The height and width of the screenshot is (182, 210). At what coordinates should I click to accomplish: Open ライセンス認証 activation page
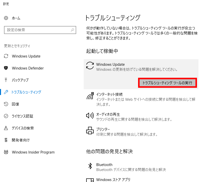(x=22, y=116)
